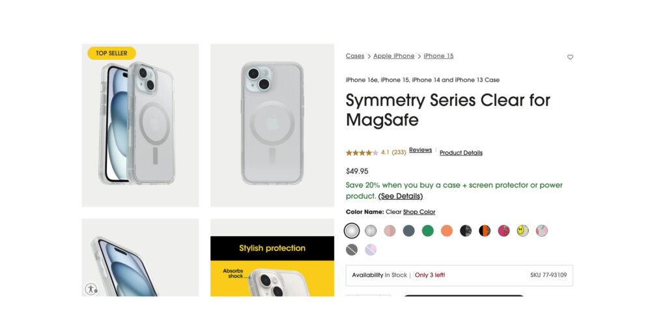Add product to wishlist heart icon

coord(570,57)
